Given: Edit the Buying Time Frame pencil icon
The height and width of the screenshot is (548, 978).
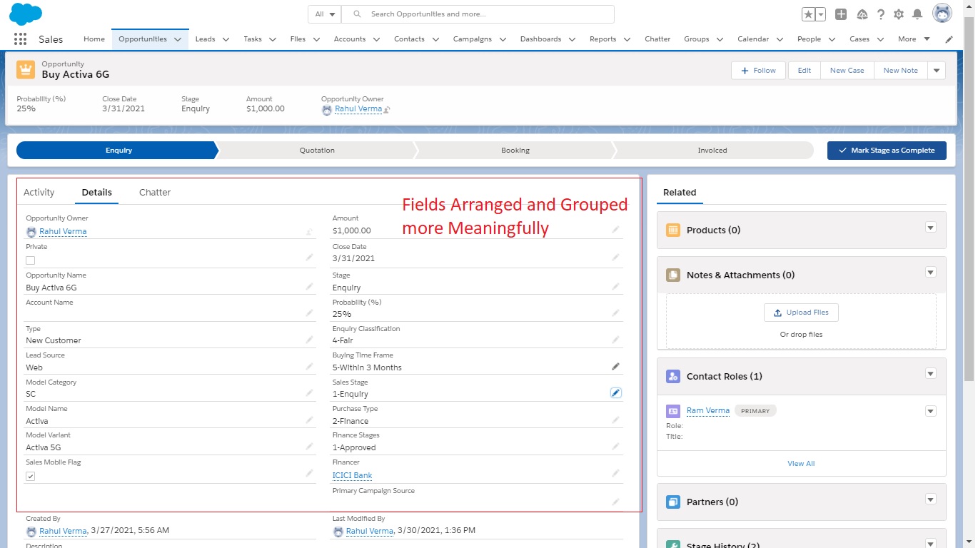Looking at the screenshot, I should [615, 366].
